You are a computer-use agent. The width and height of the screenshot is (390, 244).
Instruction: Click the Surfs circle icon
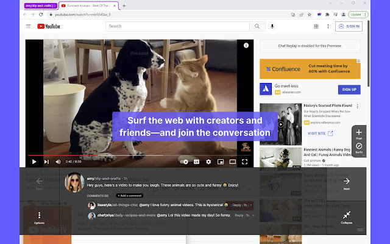[359, 148]
